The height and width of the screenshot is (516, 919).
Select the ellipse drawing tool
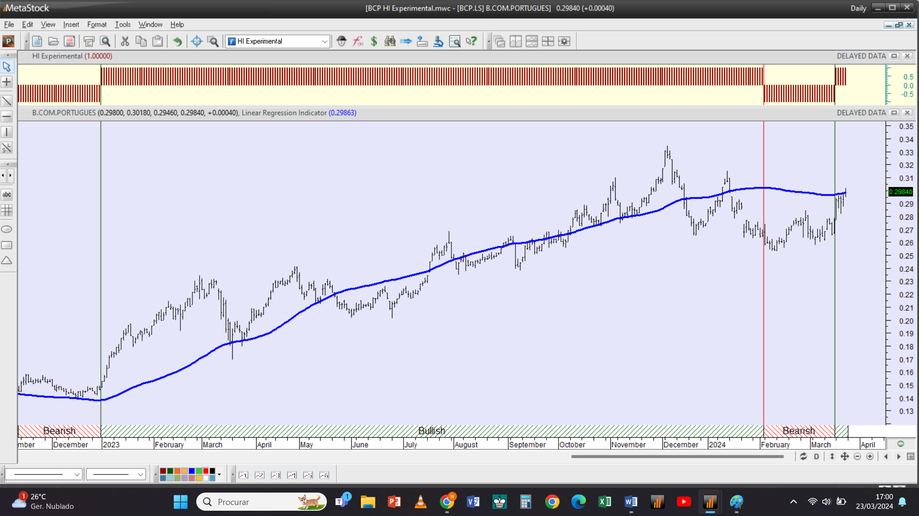click(7, 229)
